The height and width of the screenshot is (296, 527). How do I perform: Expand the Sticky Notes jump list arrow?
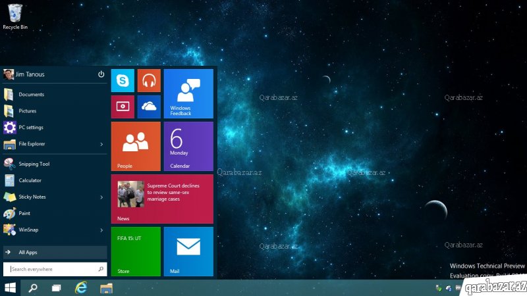(101, 197)
